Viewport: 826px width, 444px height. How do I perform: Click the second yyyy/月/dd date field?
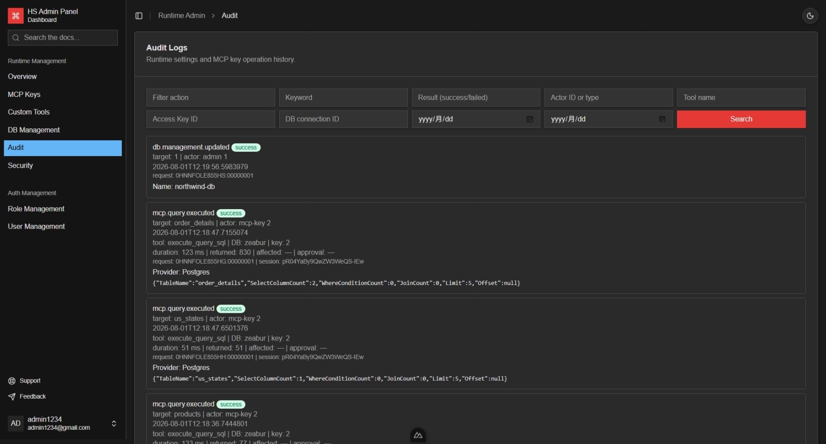point(608,119)
